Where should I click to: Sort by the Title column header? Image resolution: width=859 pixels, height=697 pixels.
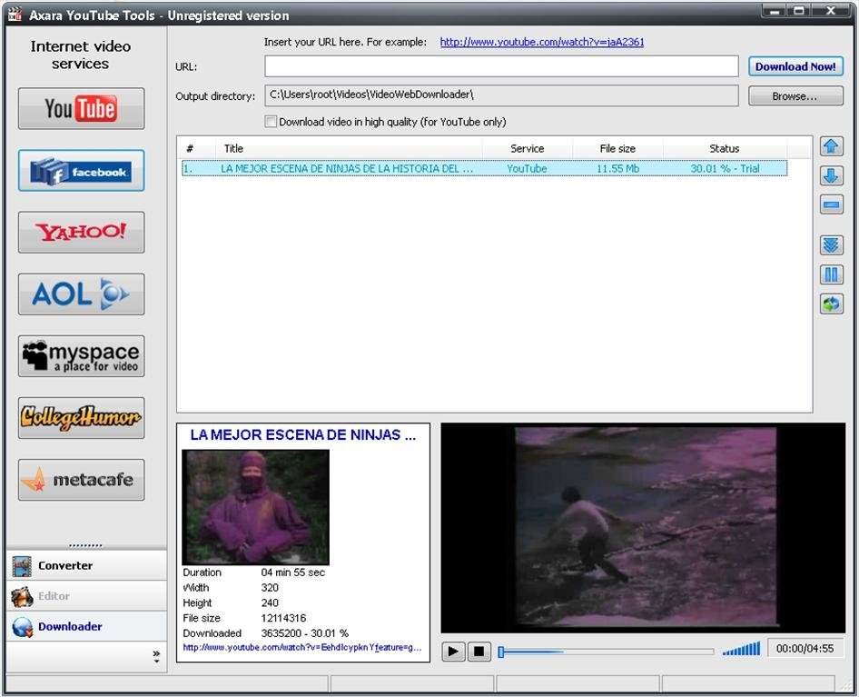pyautogui.click(x=348, y=149)
